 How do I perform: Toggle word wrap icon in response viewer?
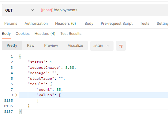click(121, 46)
